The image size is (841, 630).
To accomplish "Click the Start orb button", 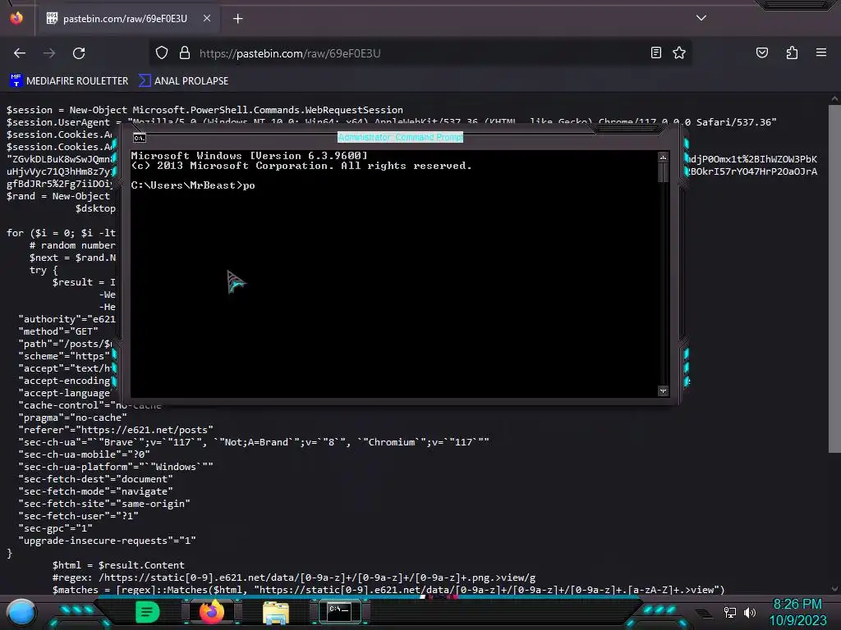I will click(21, 612).
